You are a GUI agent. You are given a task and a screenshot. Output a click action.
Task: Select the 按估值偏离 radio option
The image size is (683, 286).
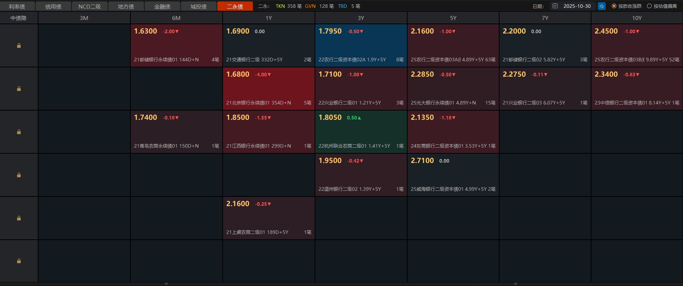pyautogui.click(x=649, y=6)
